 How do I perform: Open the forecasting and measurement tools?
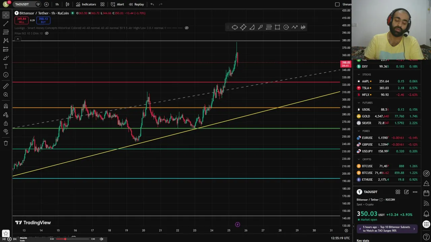pyautogui.click(x=6, y=49)
